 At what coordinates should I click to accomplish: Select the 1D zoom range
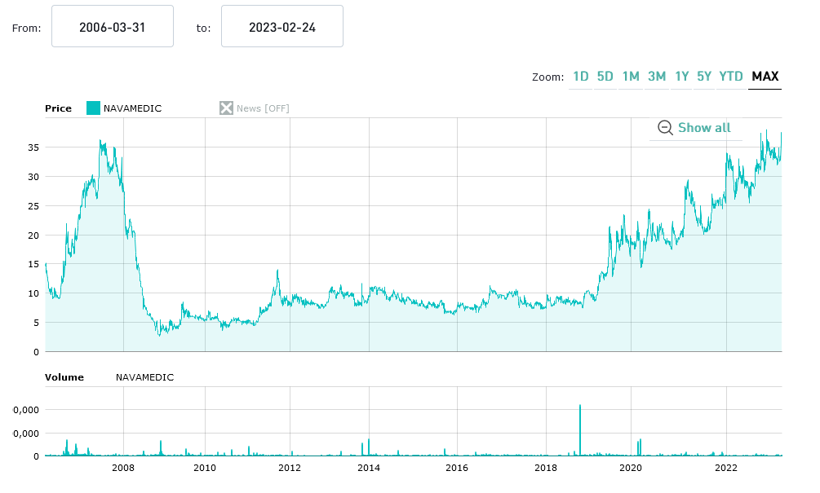[580, 77]
